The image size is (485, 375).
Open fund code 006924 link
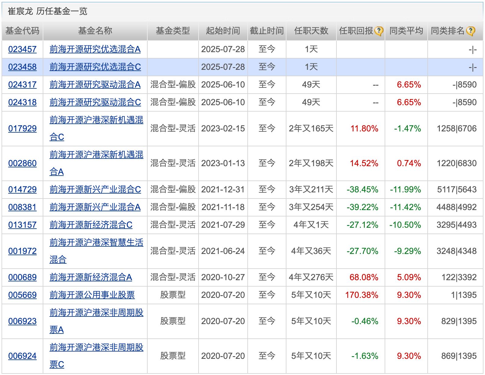point(22,356)
